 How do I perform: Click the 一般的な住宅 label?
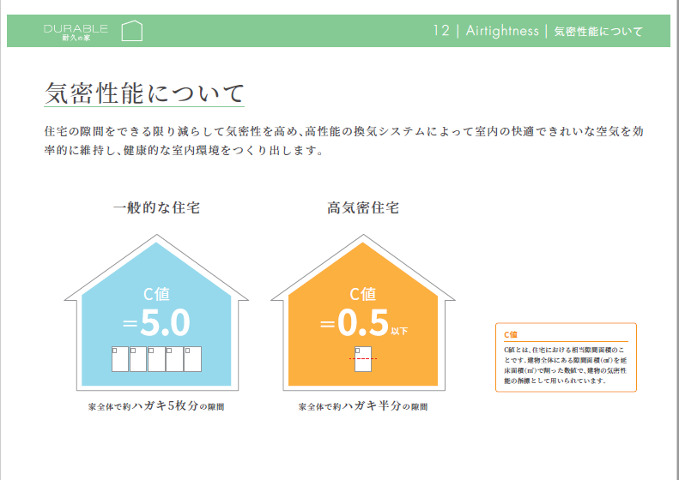(x=157, y=207)
